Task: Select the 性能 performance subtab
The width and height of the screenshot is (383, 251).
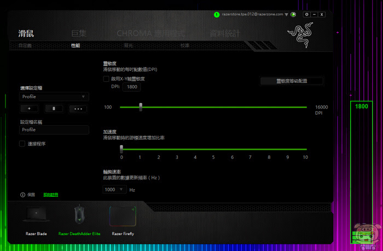Action: click(x=76, y=46)
